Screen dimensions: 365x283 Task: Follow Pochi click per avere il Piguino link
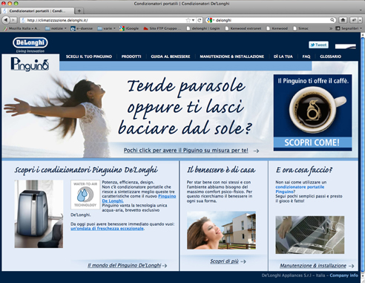185,150
